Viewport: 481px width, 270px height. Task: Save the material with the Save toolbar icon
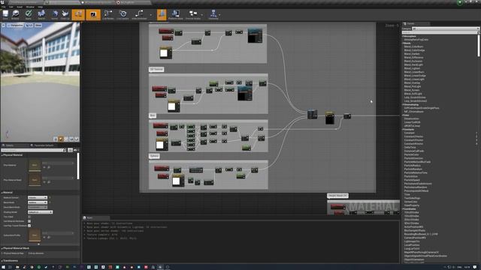(5, 14)
